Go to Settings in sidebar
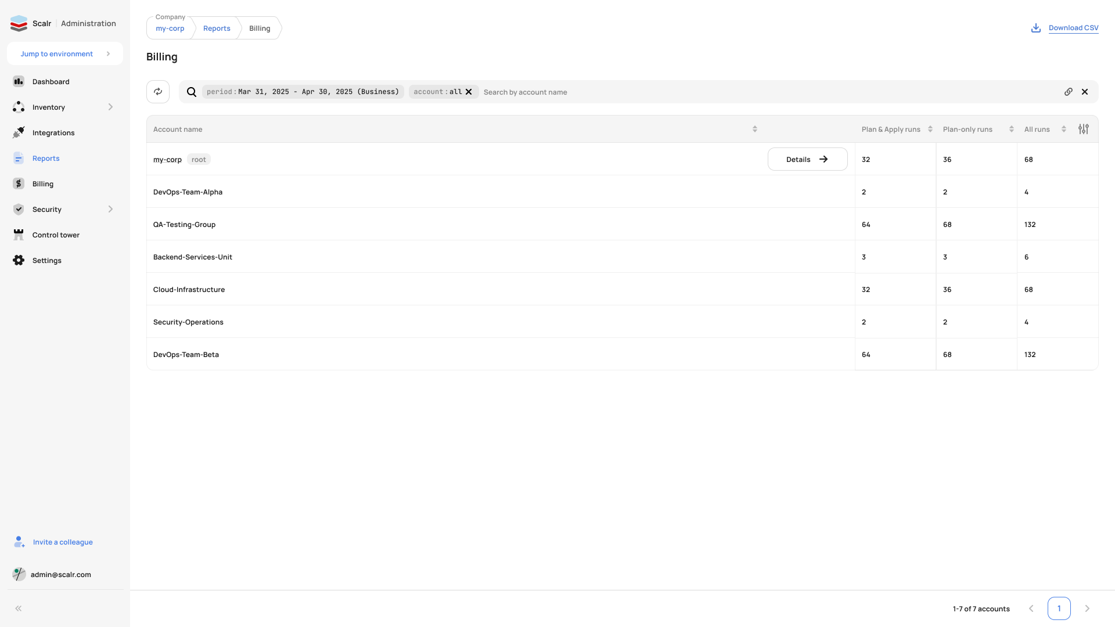The height and width of the screenshot is (627, 1115). pos(47,261)
